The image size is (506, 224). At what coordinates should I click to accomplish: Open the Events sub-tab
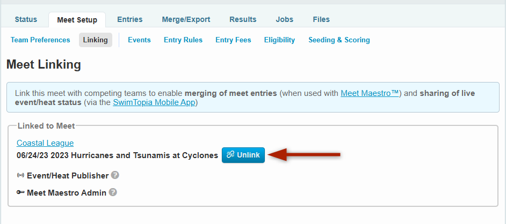(139, 40)
